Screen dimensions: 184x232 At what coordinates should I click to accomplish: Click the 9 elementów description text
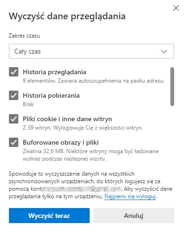[93, 81]
